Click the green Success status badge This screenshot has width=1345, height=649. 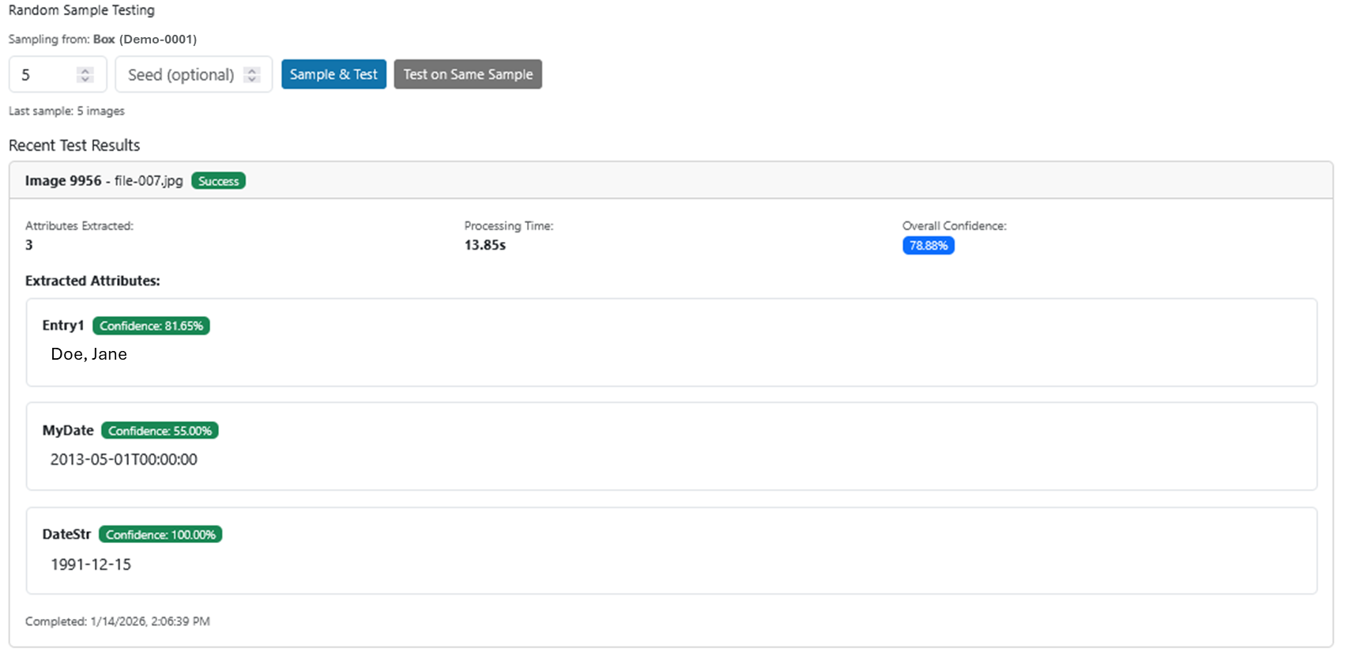218,181
